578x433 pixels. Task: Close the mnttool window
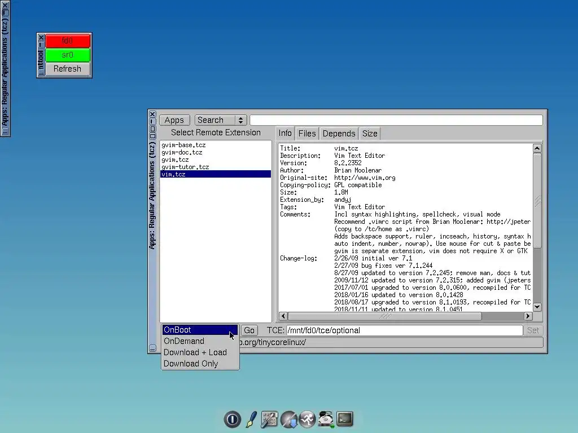coord(41,38)
